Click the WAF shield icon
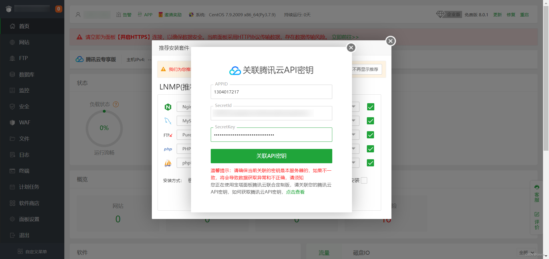 [x=12, y=123]
